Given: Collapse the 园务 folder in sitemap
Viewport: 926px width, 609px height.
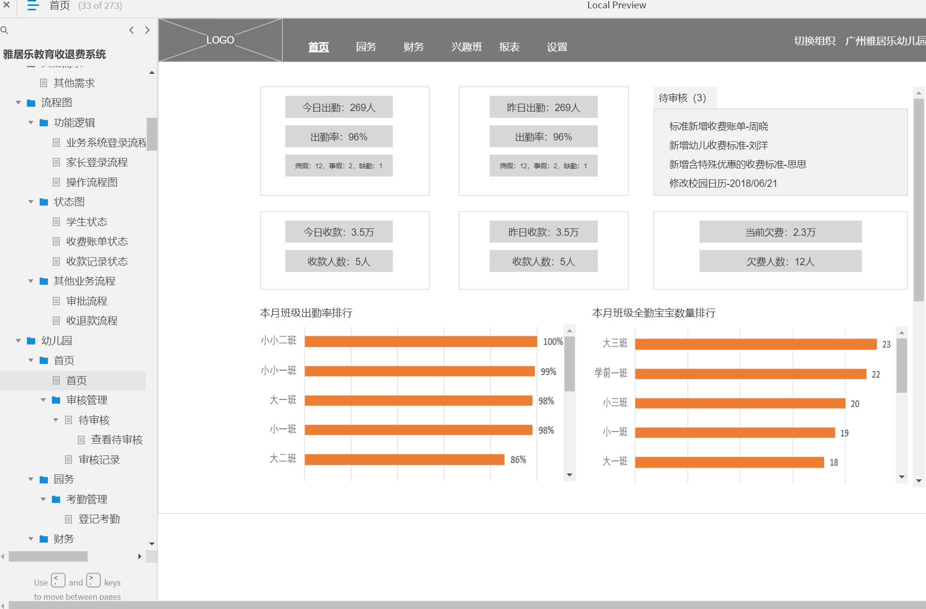Looking at the screenshot, I should (x=31, y=479).
